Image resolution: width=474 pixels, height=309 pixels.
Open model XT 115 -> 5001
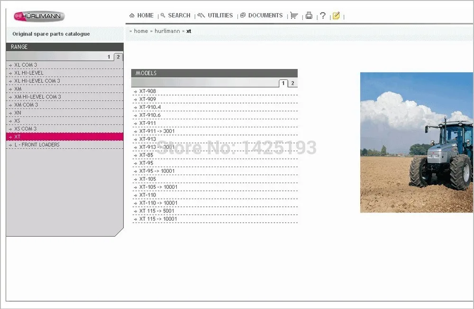point(215,211)
